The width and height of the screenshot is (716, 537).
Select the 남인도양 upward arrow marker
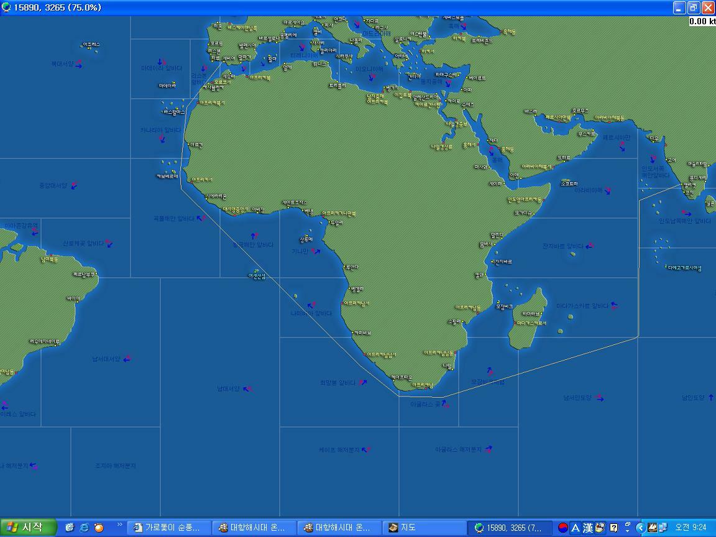(710, 397)
